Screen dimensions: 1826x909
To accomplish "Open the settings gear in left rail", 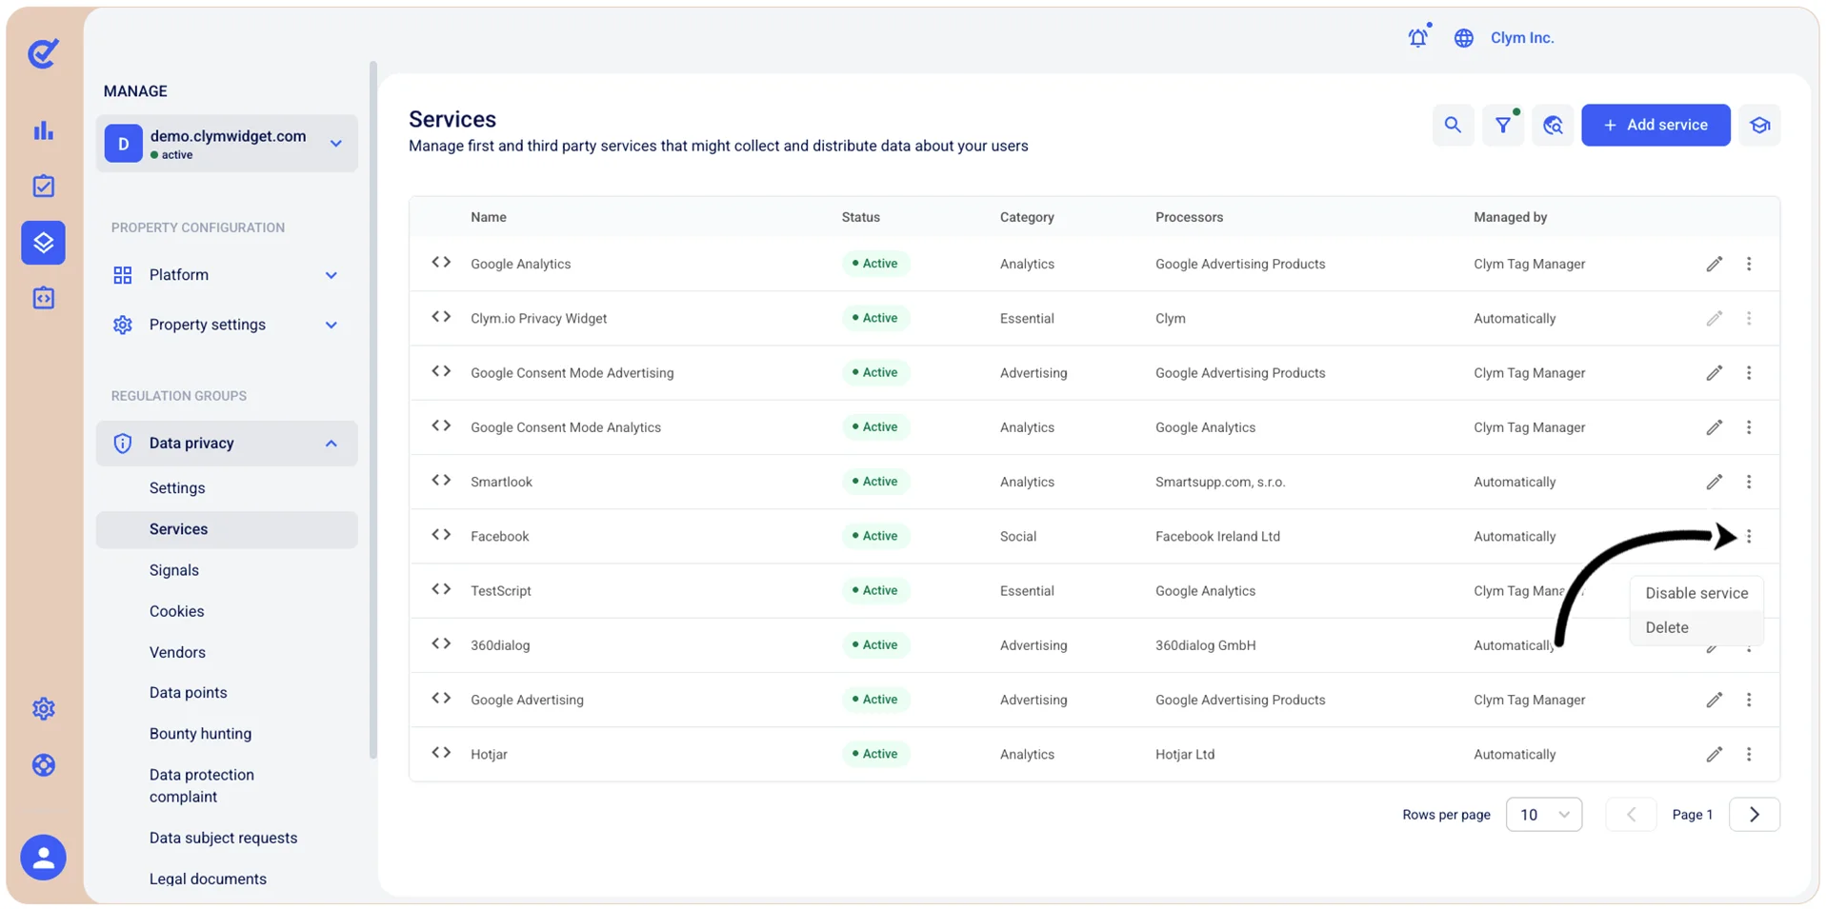I will [x=44, y=708].
